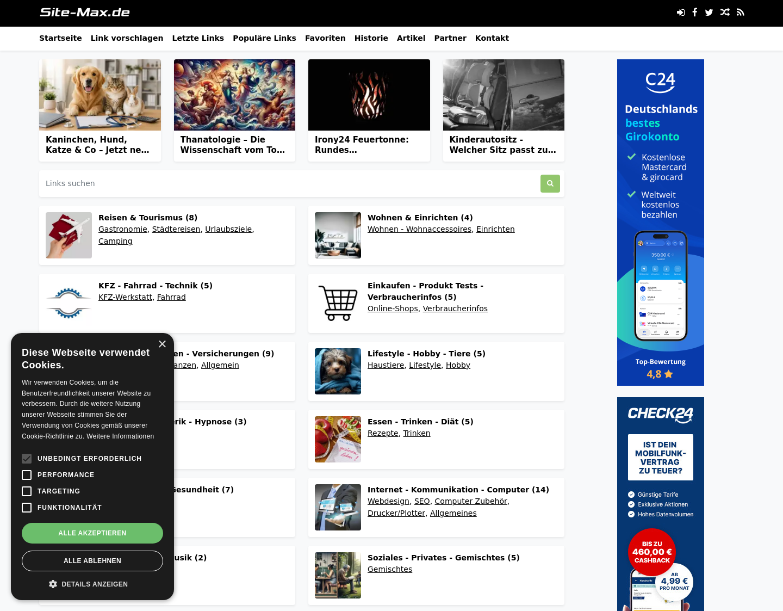Open the Facebook icon link
The height and width of the screenshot is (611, 783).
(x=694, y=13)
